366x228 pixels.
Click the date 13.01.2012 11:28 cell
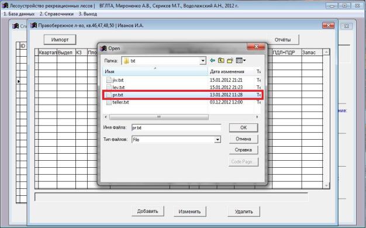coord(226,95)
